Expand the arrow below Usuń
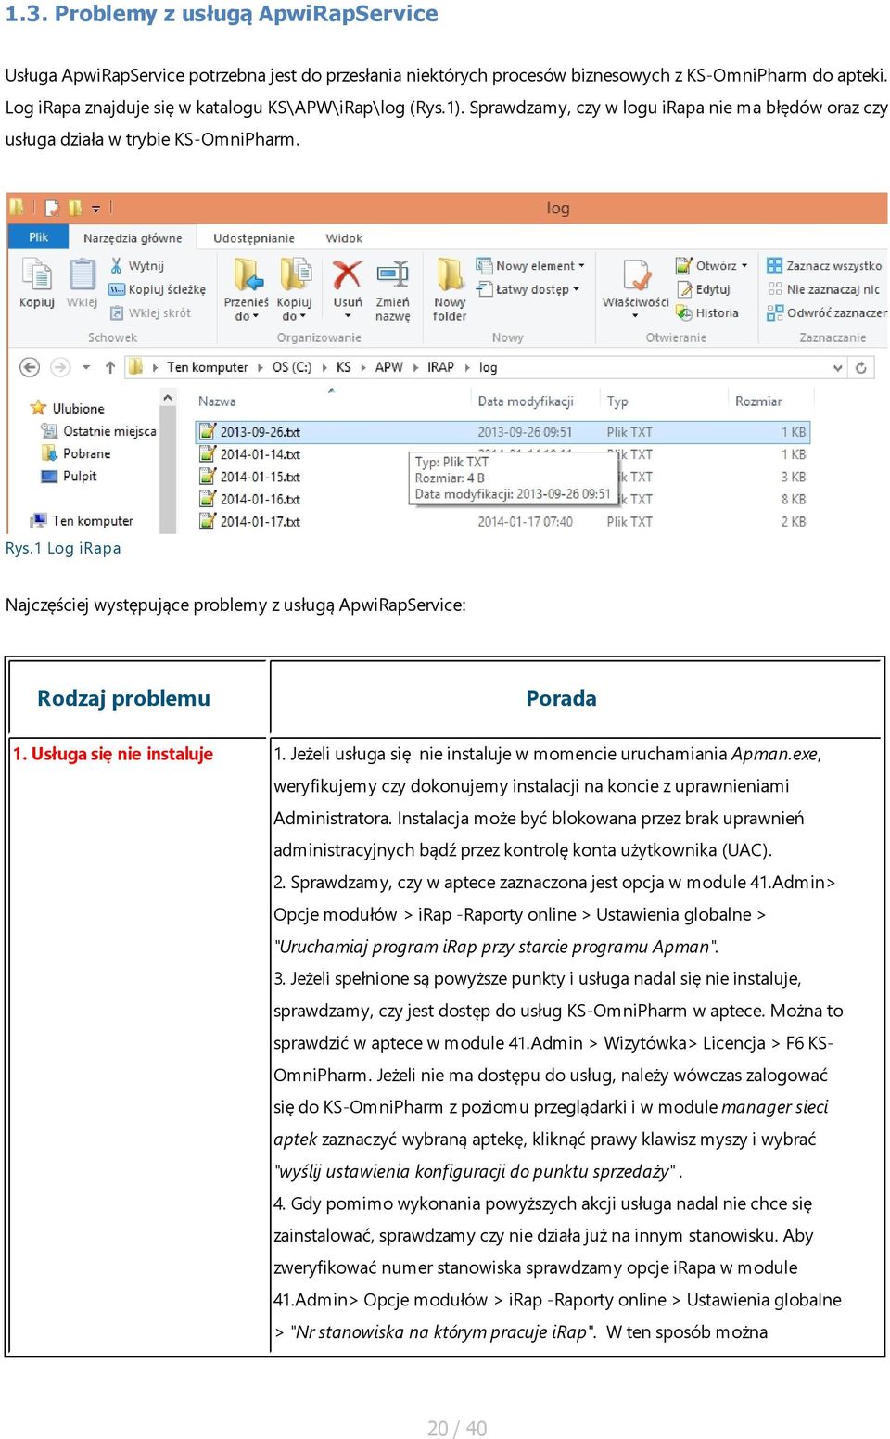The image size is (890, 1439). pyautogui.click(x=348, y=317)
